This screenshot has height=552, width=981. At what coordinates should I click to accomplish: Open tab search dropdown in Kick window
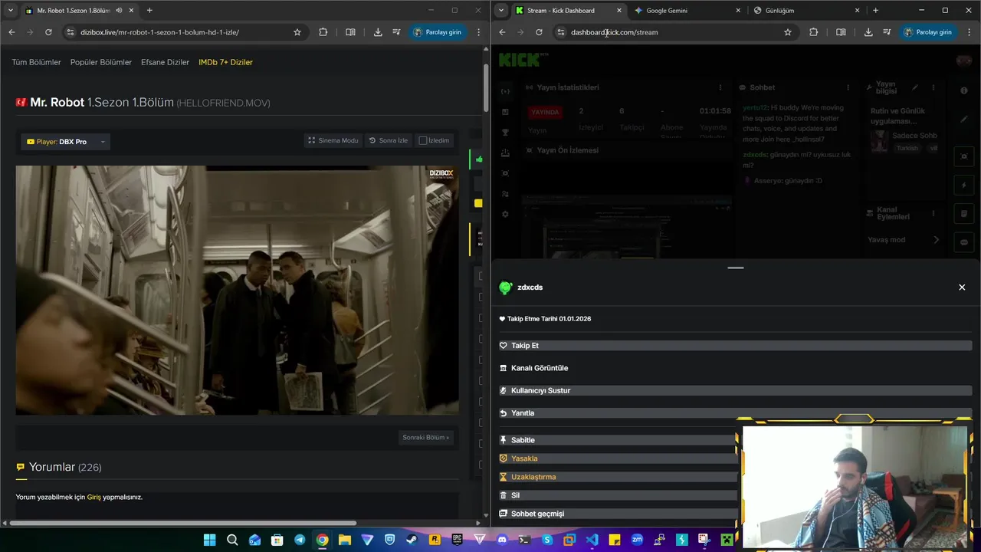coord(500,11)
